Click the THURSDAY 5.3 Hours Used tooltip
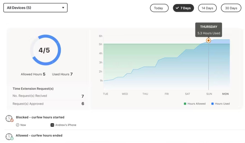The height and width of the screenshot is (143, 245). (x=209, y=30)
